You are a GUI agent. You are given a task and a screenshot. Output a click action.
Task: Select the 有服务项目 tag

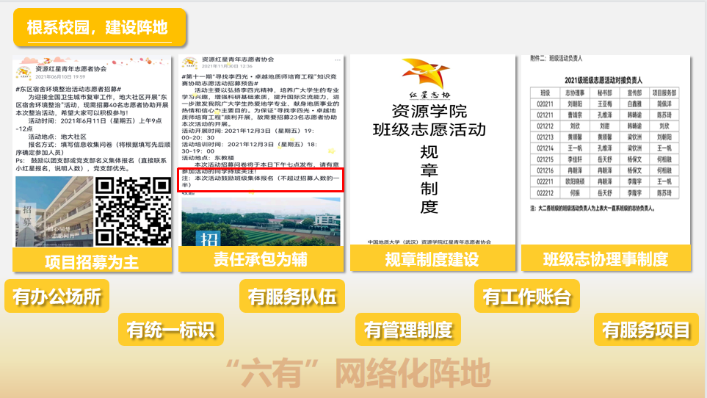(646, 330)
